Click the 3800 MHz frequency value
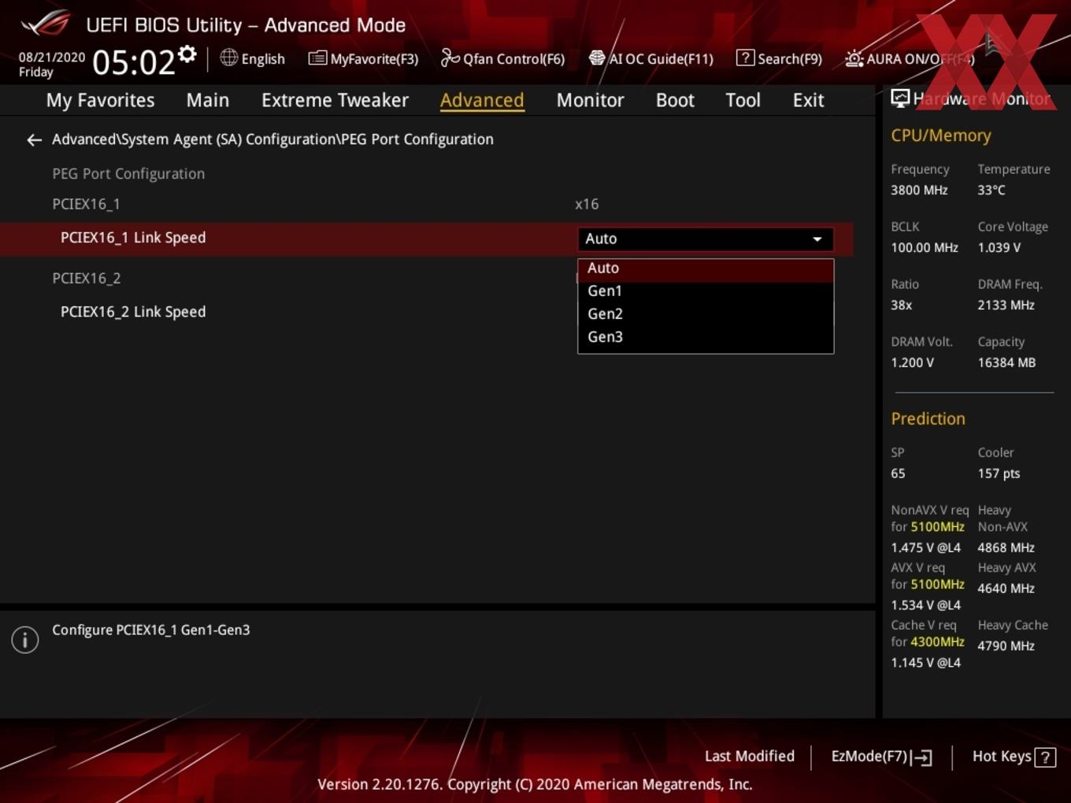This screenshot has height=803, width=1071. point(919,191)
